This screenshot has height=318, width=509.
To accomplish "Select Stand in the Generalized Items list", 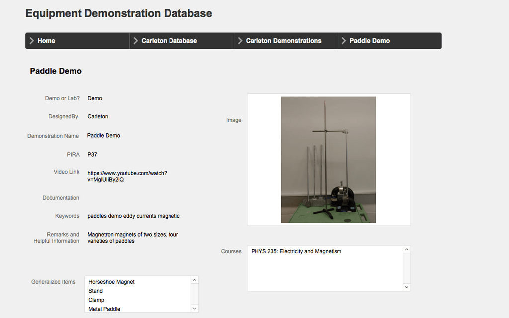I will [x=95, y=291].
